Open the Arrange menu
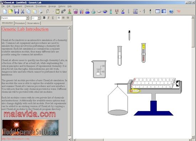This screenshot has height=141, width=196. 52,6
